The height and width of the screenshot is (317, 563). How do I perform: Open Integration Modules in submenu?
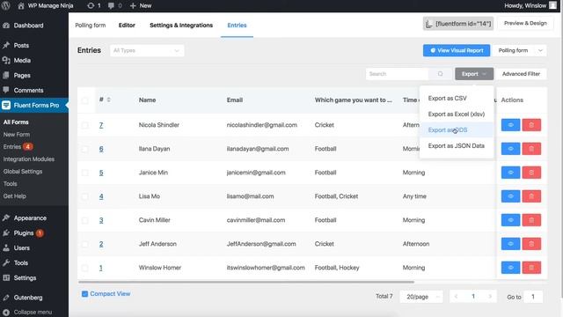pos(29,158)
